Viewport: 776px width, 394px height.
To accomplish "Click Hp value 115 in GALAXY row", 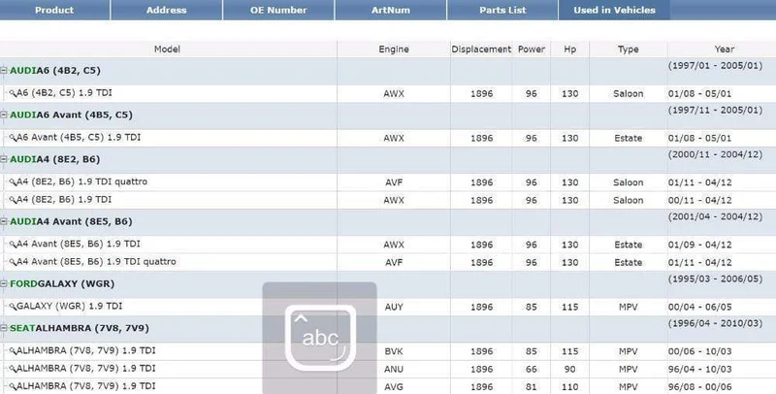I will tap(570, 307).
